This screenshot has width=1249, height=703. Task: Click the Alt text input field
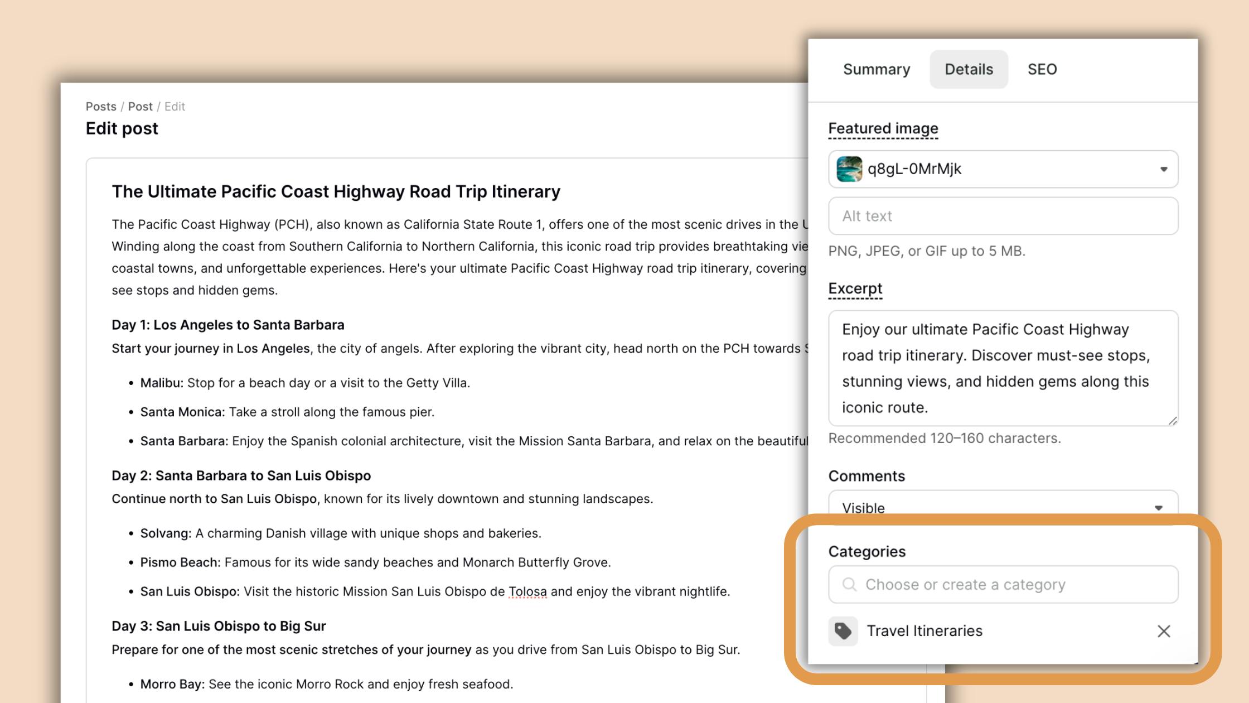[x=1003, y=216]
